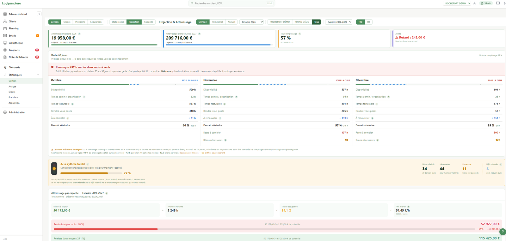
Task: Filter on ROCHEFORT DÉMO cabinet segment
Action: [x=280, y=22]
